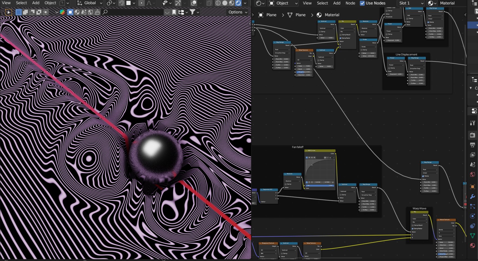Switch to wireframe viewport shading
478x261 pixels.
coord(218,3)
